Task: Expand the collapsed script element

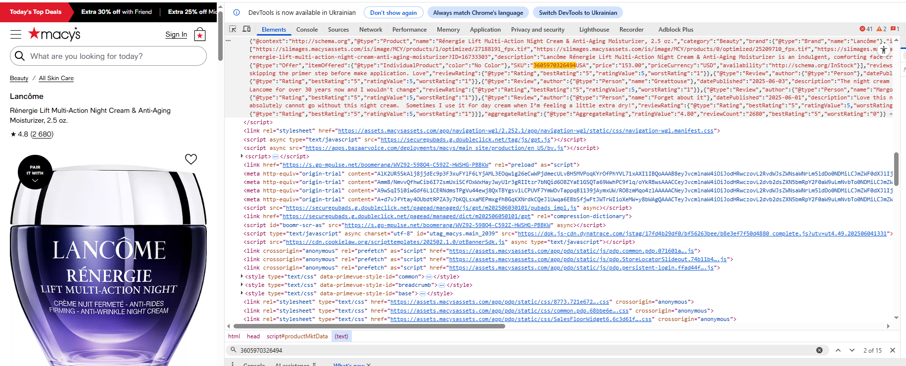Action: click(242, 156)
